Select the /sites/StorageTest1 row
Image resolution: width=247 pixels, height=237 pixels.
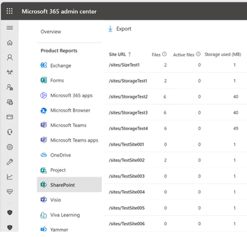(176, 81)
